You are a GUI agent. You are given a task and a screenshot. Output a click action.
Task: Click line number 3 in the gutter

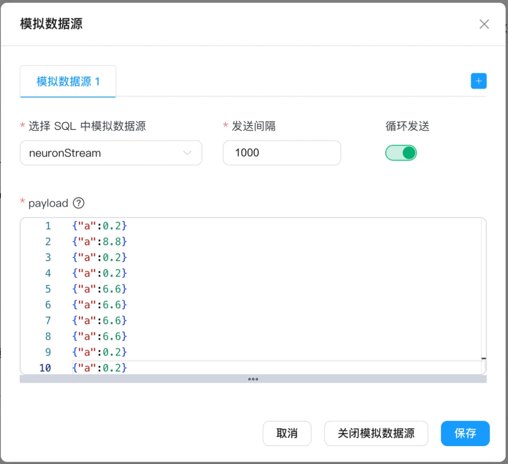click(48, 257)
